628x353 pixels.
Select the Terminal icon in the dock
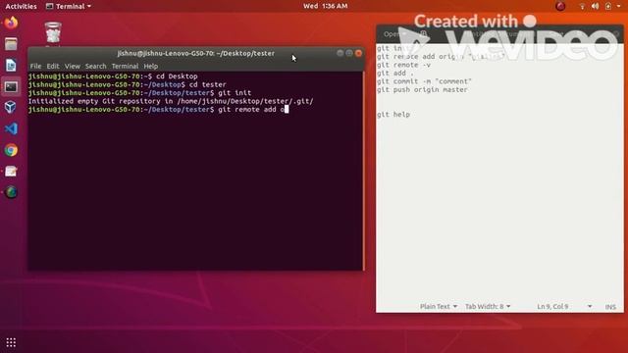point(11,86)
